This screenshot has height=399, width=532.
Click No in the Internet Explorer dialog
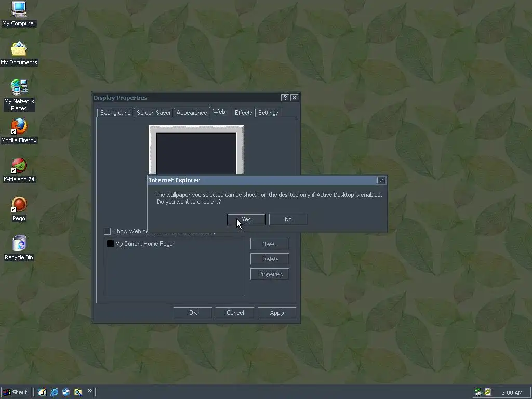pyautogui.click(x=288, y=219)
